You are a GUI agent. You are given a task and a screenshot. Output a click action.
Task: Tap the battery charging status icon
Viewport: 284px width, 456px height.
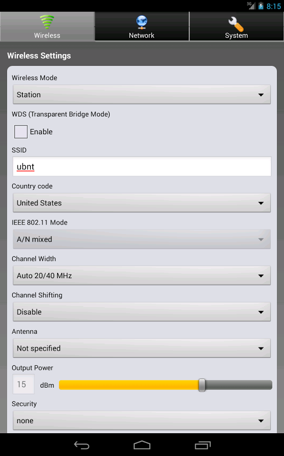(x=261, y=6)
